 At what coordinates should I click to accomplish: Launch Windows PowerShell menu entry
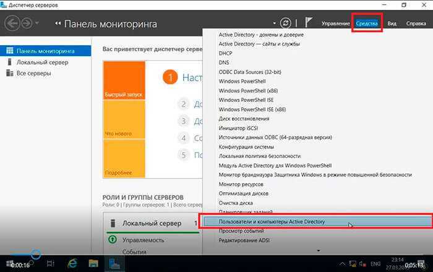(x=242, y=82)
